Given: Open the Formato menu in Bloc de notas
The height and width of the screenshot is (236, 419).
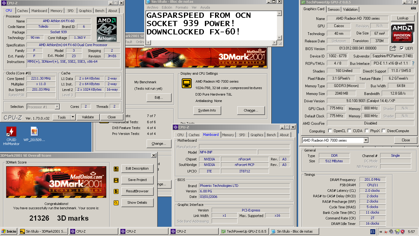Looking at the screenshot, I should (x=182, y=7).
